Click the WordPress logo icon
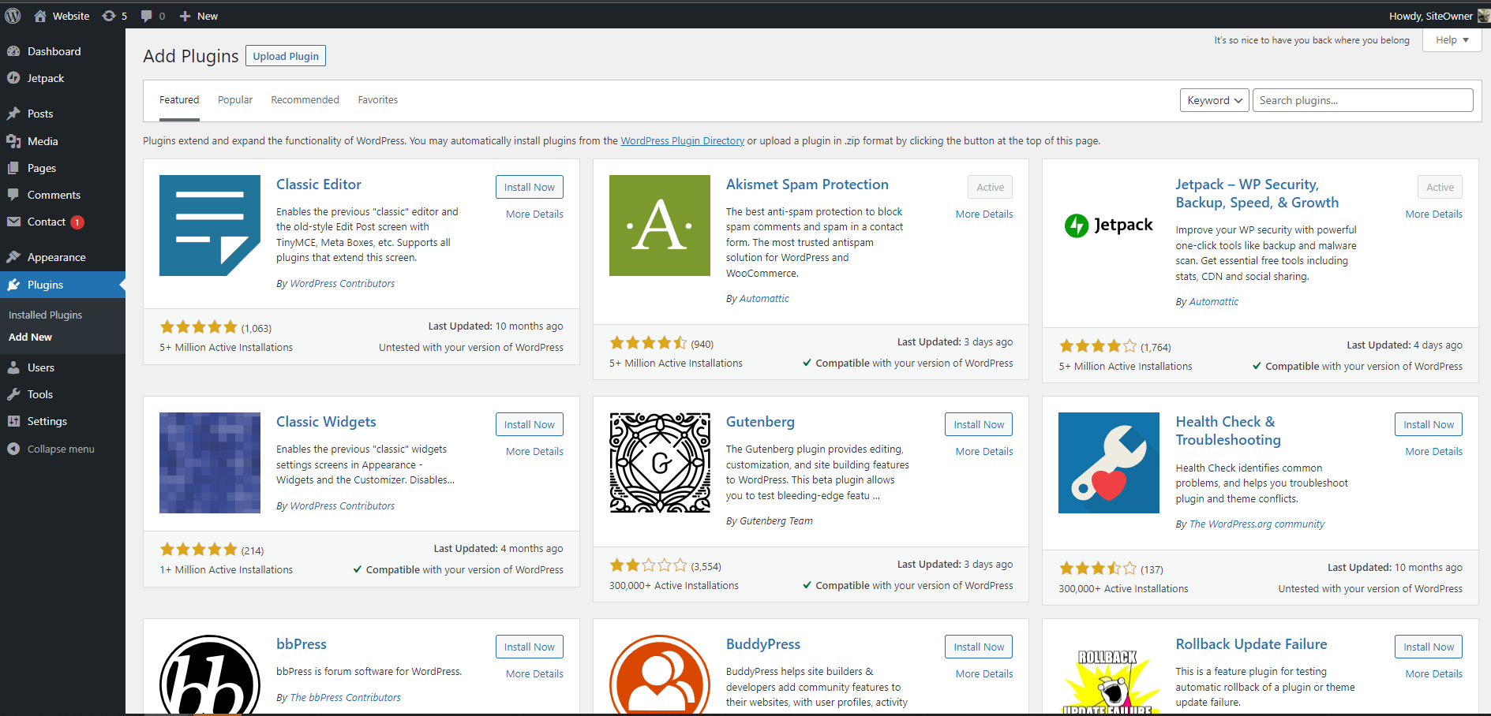Viewport: 1491px width, 716px height. (x=13, y=15)
